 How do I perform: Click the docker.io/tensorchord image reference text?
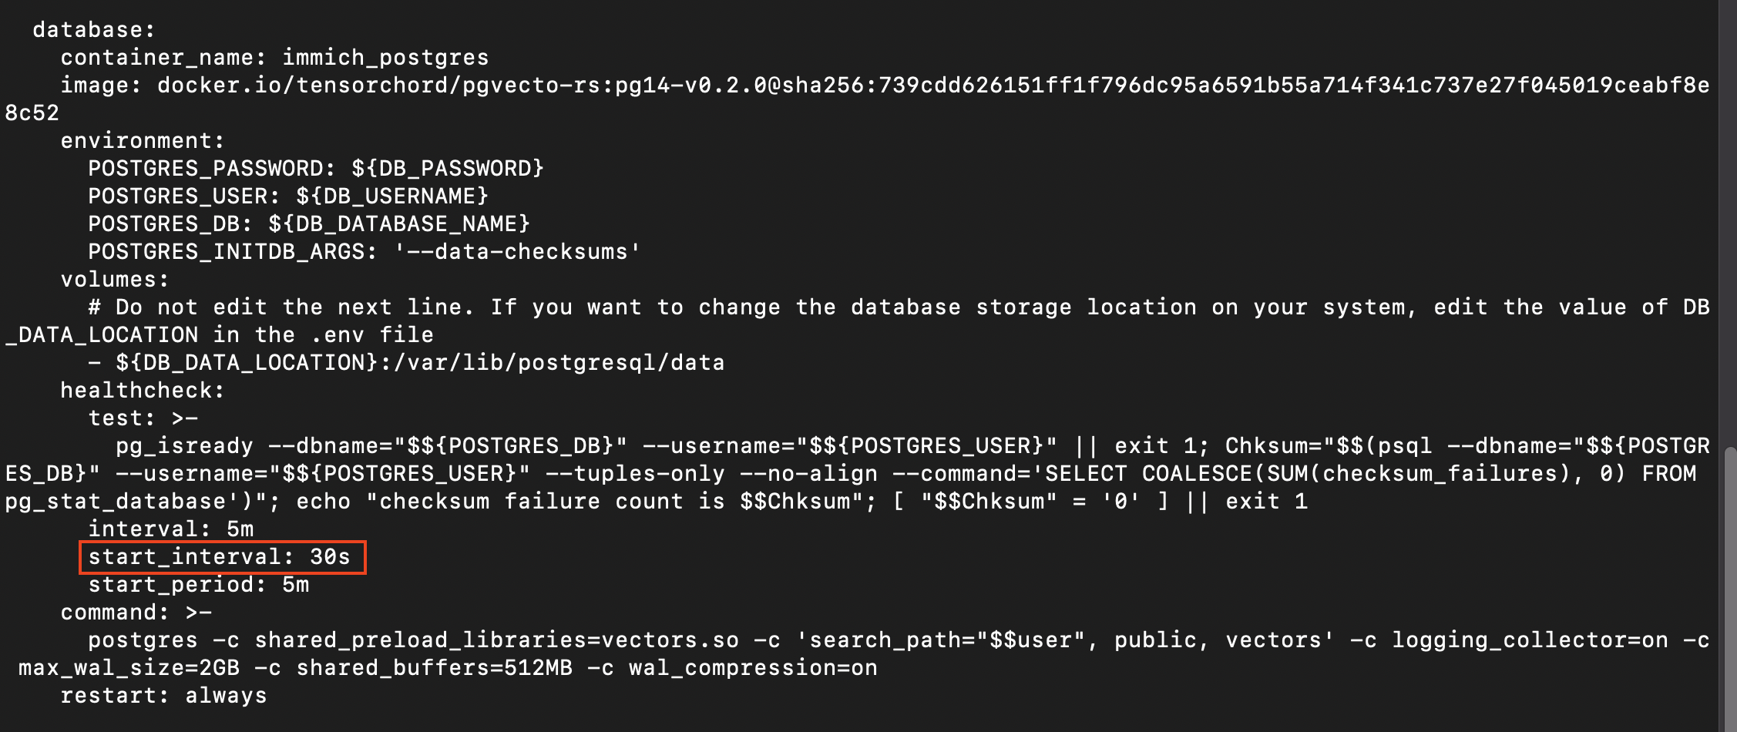(933, 86)
